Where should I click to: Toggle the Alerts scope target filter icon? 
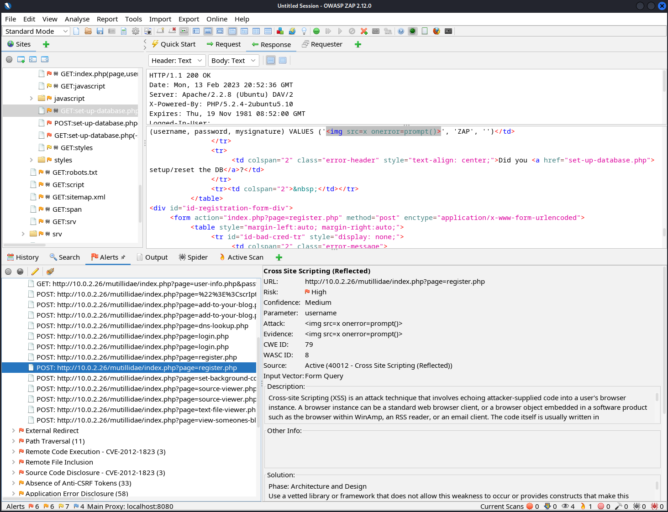point(8,272)
